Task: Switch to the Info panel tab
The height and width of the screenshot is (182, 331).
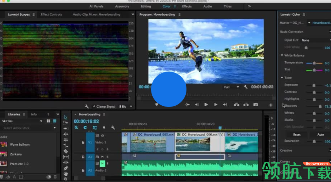Action: (34, 114)
